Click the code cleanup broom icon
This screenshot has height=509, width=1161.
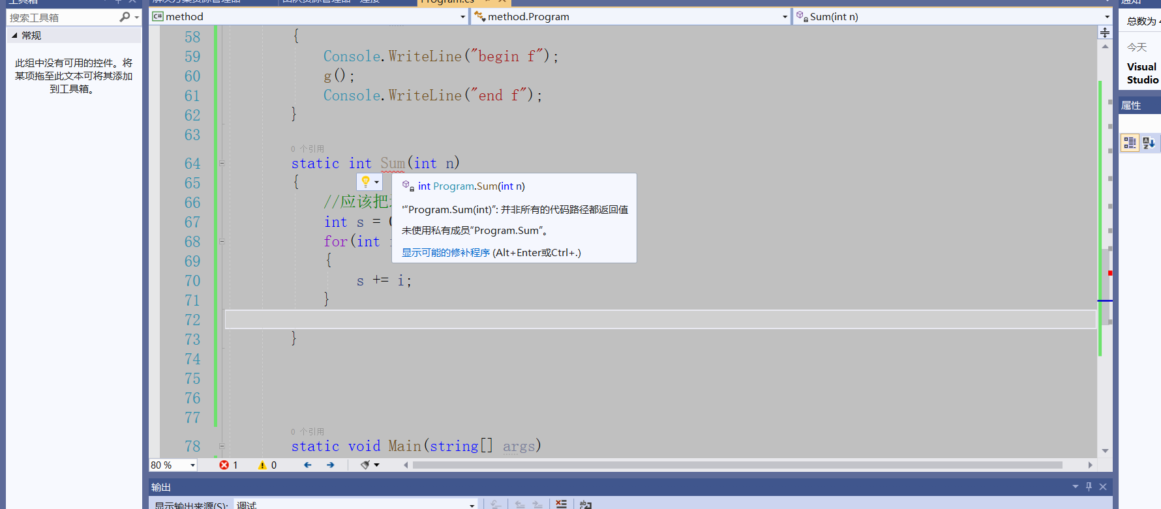point(365,465)
